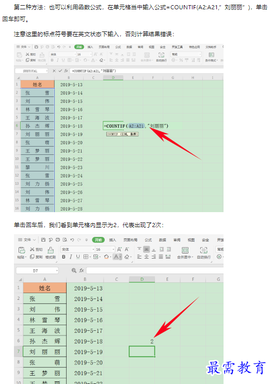The image size is (270, 384).
Task: Click cell showing result 2 in column D
Action: tap(142, 341)
